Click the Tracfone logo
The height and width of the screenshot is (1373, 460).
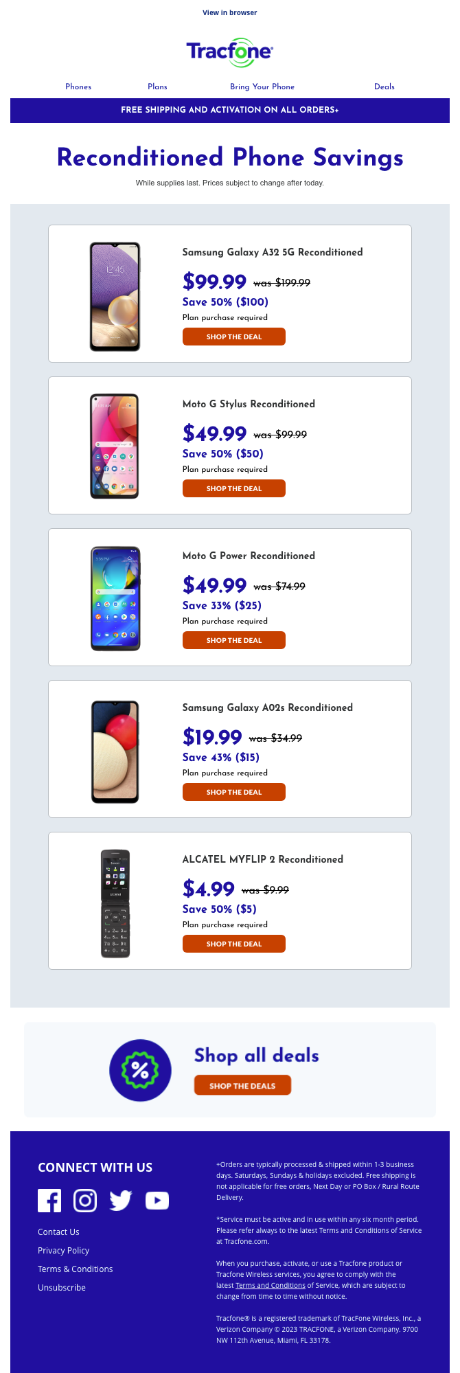230,52
